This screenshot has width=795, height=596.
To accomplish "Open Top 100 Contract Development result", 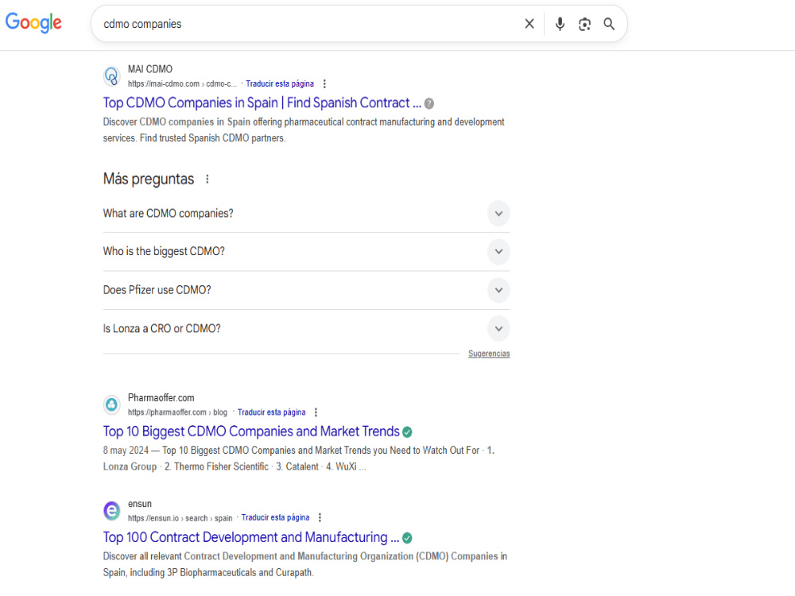I will (x=251, y=537).
